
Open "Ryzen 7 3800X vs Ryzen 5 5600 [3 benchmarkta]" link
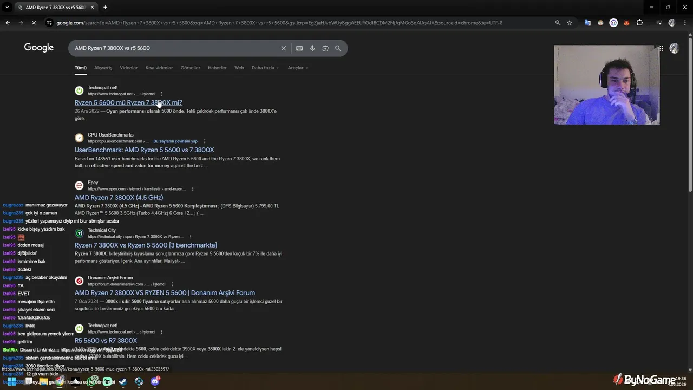tap(146, 245)
